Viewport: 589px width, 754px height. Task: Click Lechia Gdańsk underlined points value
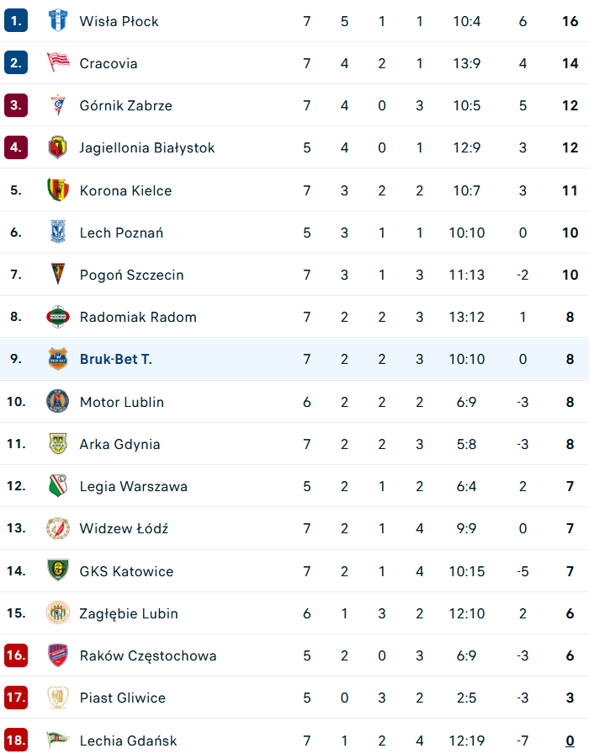[x=570, y=741]
